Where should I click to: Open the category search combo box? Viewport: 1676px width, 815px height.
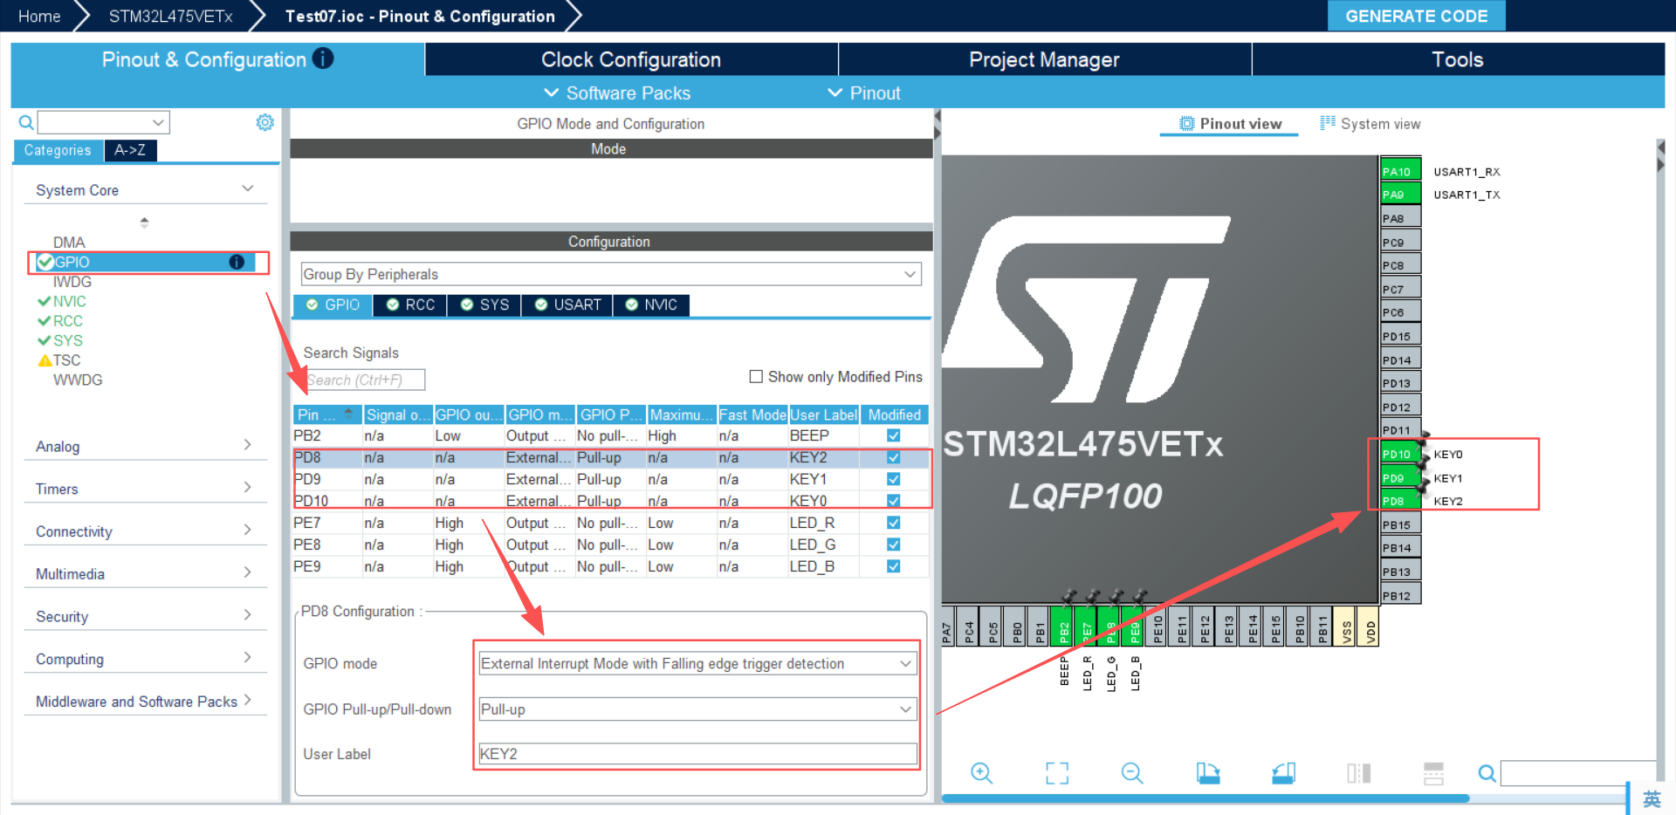pos(103,122)
